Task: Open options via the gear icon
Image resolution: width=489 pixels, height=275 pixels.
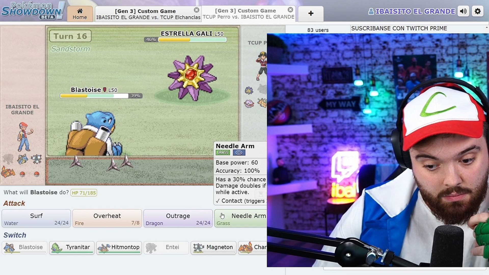Action: 478,11
